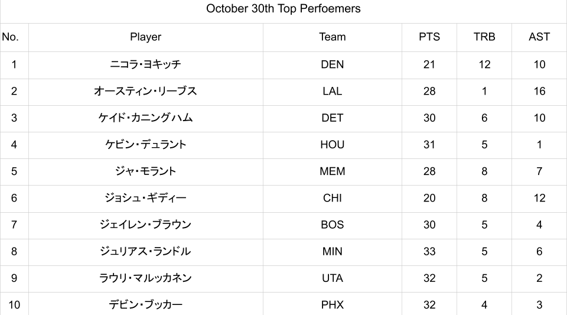Select the "BOS" team cell

point(332,225)
